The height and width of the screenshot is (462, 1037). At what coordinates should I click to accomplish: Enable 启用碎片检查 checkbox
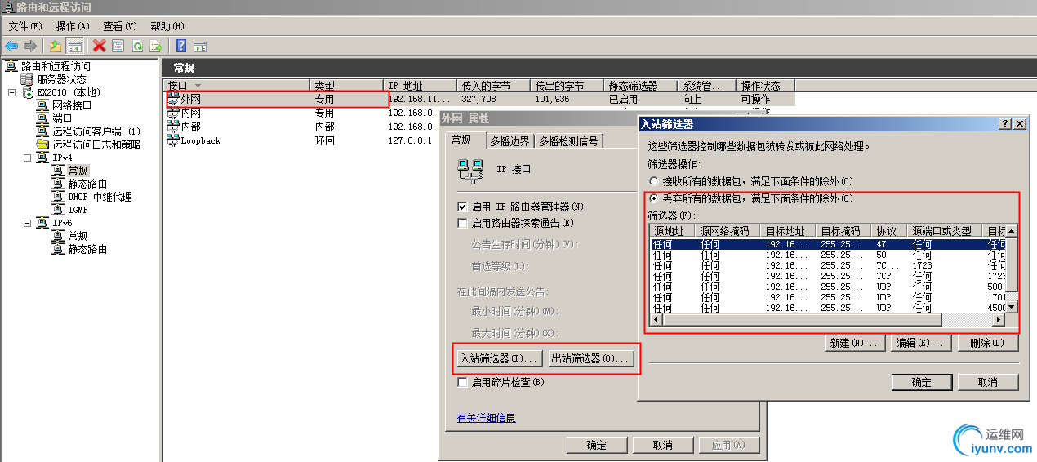(462, 382)
